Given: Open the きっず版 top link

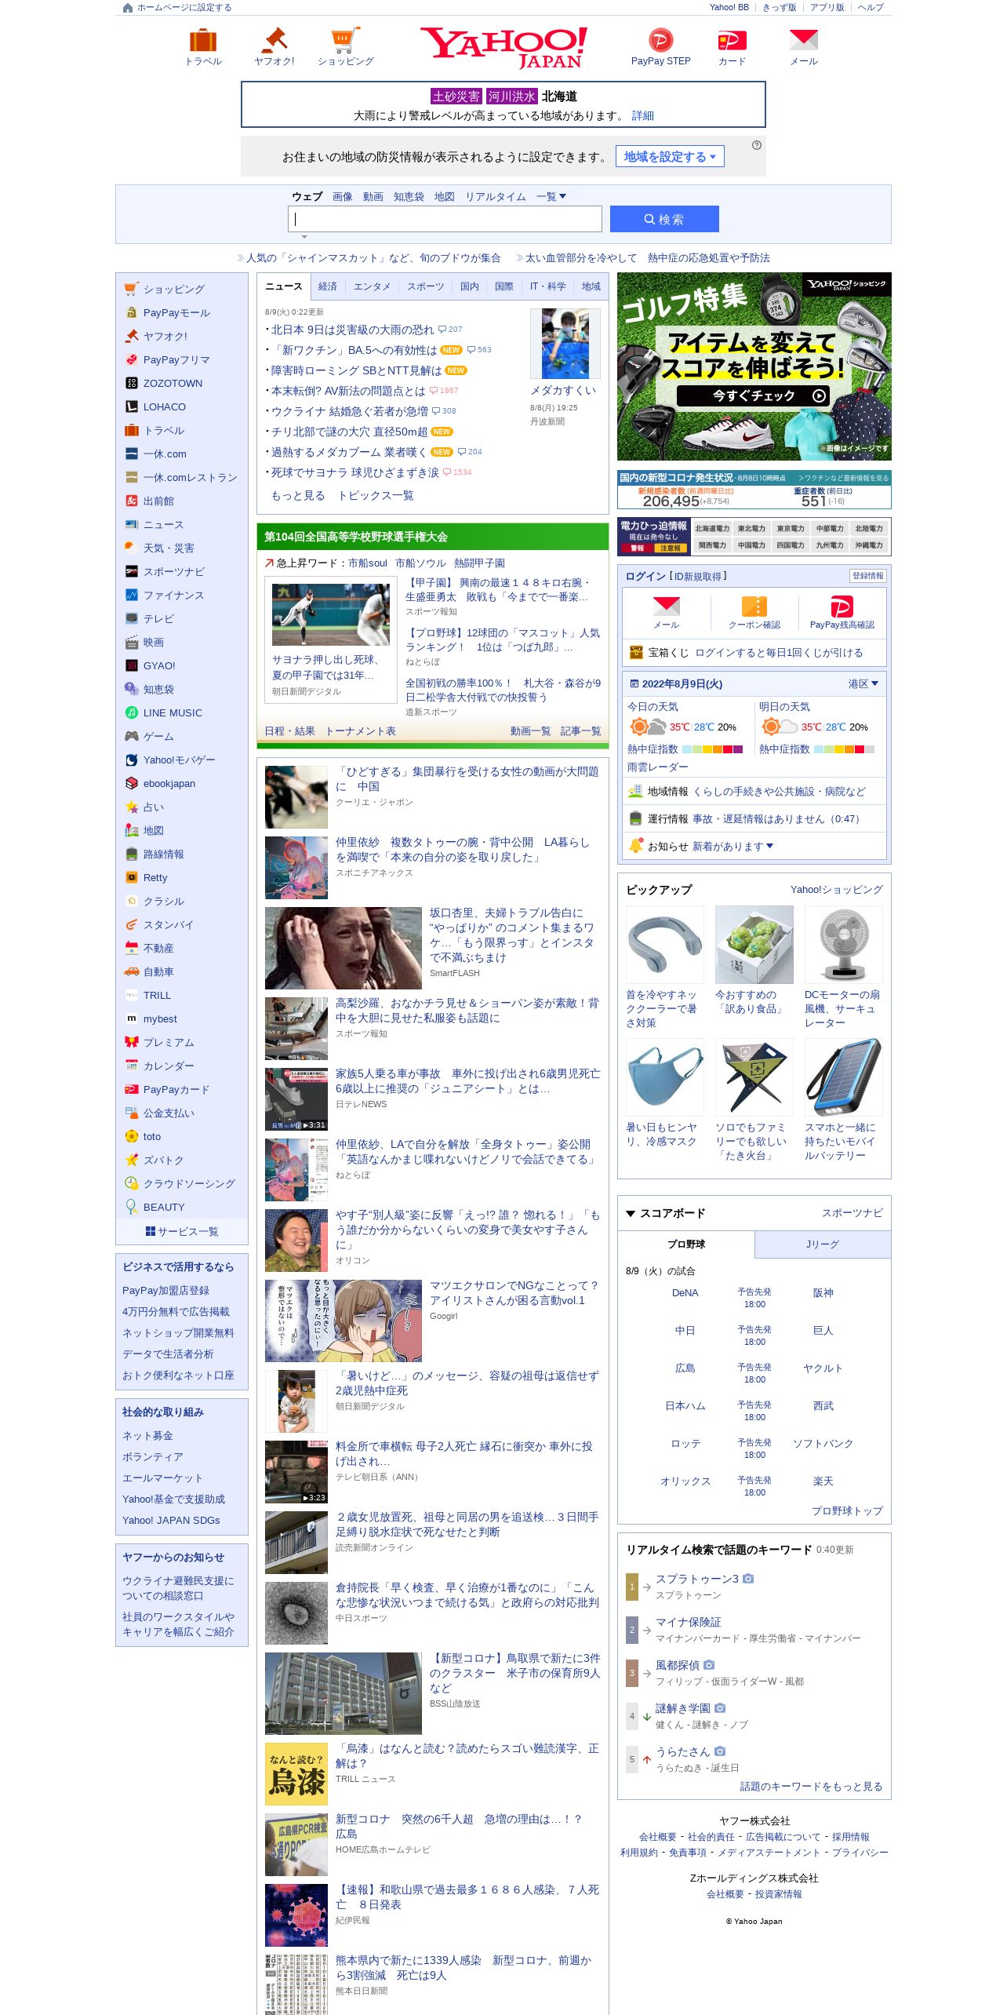Looking at the screenshot, I should pyautogui.click(x=780, y=7).
